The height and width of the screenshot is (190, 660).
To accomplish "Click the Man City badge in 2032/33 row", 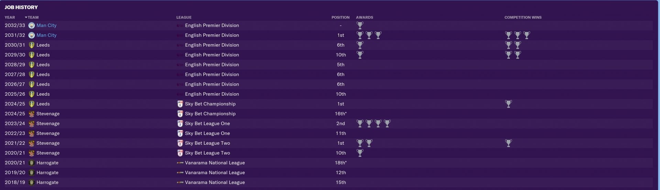I will [32, 25].
